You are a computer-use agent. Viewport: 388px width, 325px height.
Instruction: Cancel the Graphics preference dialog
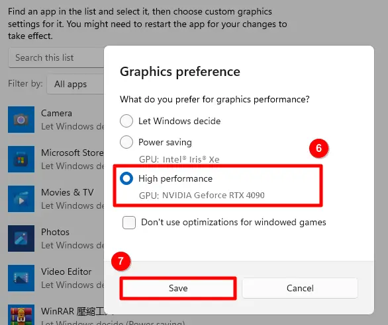(300, 288)
